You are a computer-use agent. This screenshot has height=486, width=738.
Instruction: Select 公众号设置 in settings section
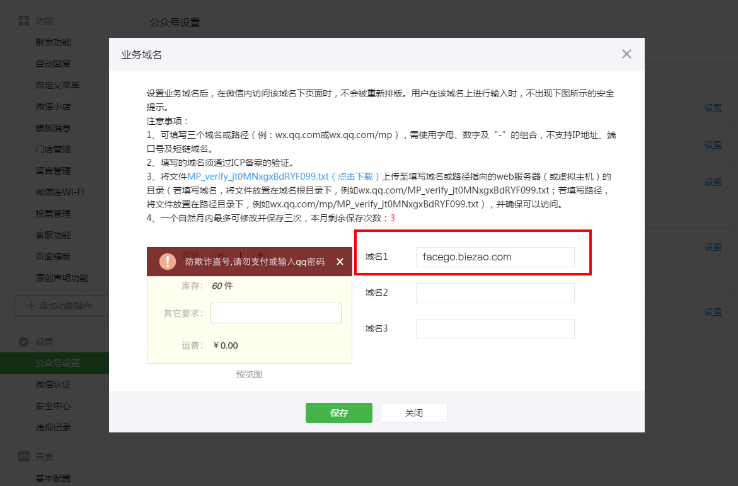(58, 363)
